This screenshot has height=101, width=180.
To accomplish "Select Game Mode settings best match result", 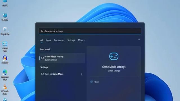I will pyautogui.click(x=62, y=58).
